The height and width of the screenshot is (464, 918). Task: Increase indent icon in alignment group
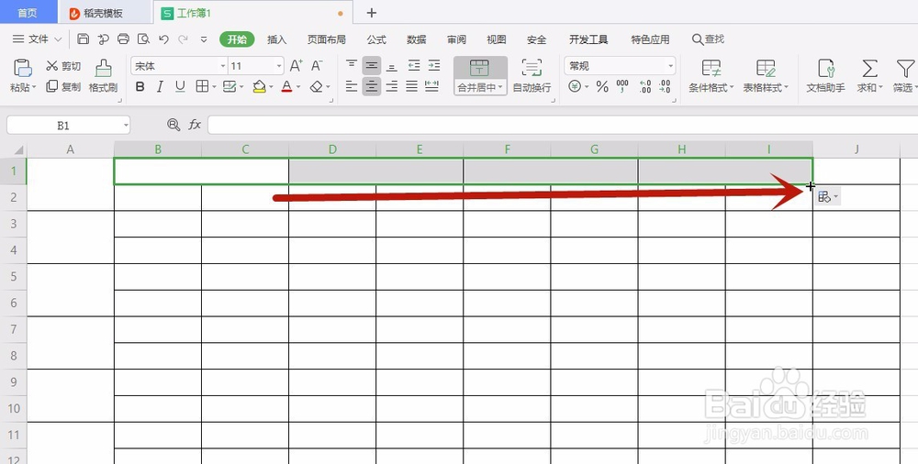pos(434,65)
